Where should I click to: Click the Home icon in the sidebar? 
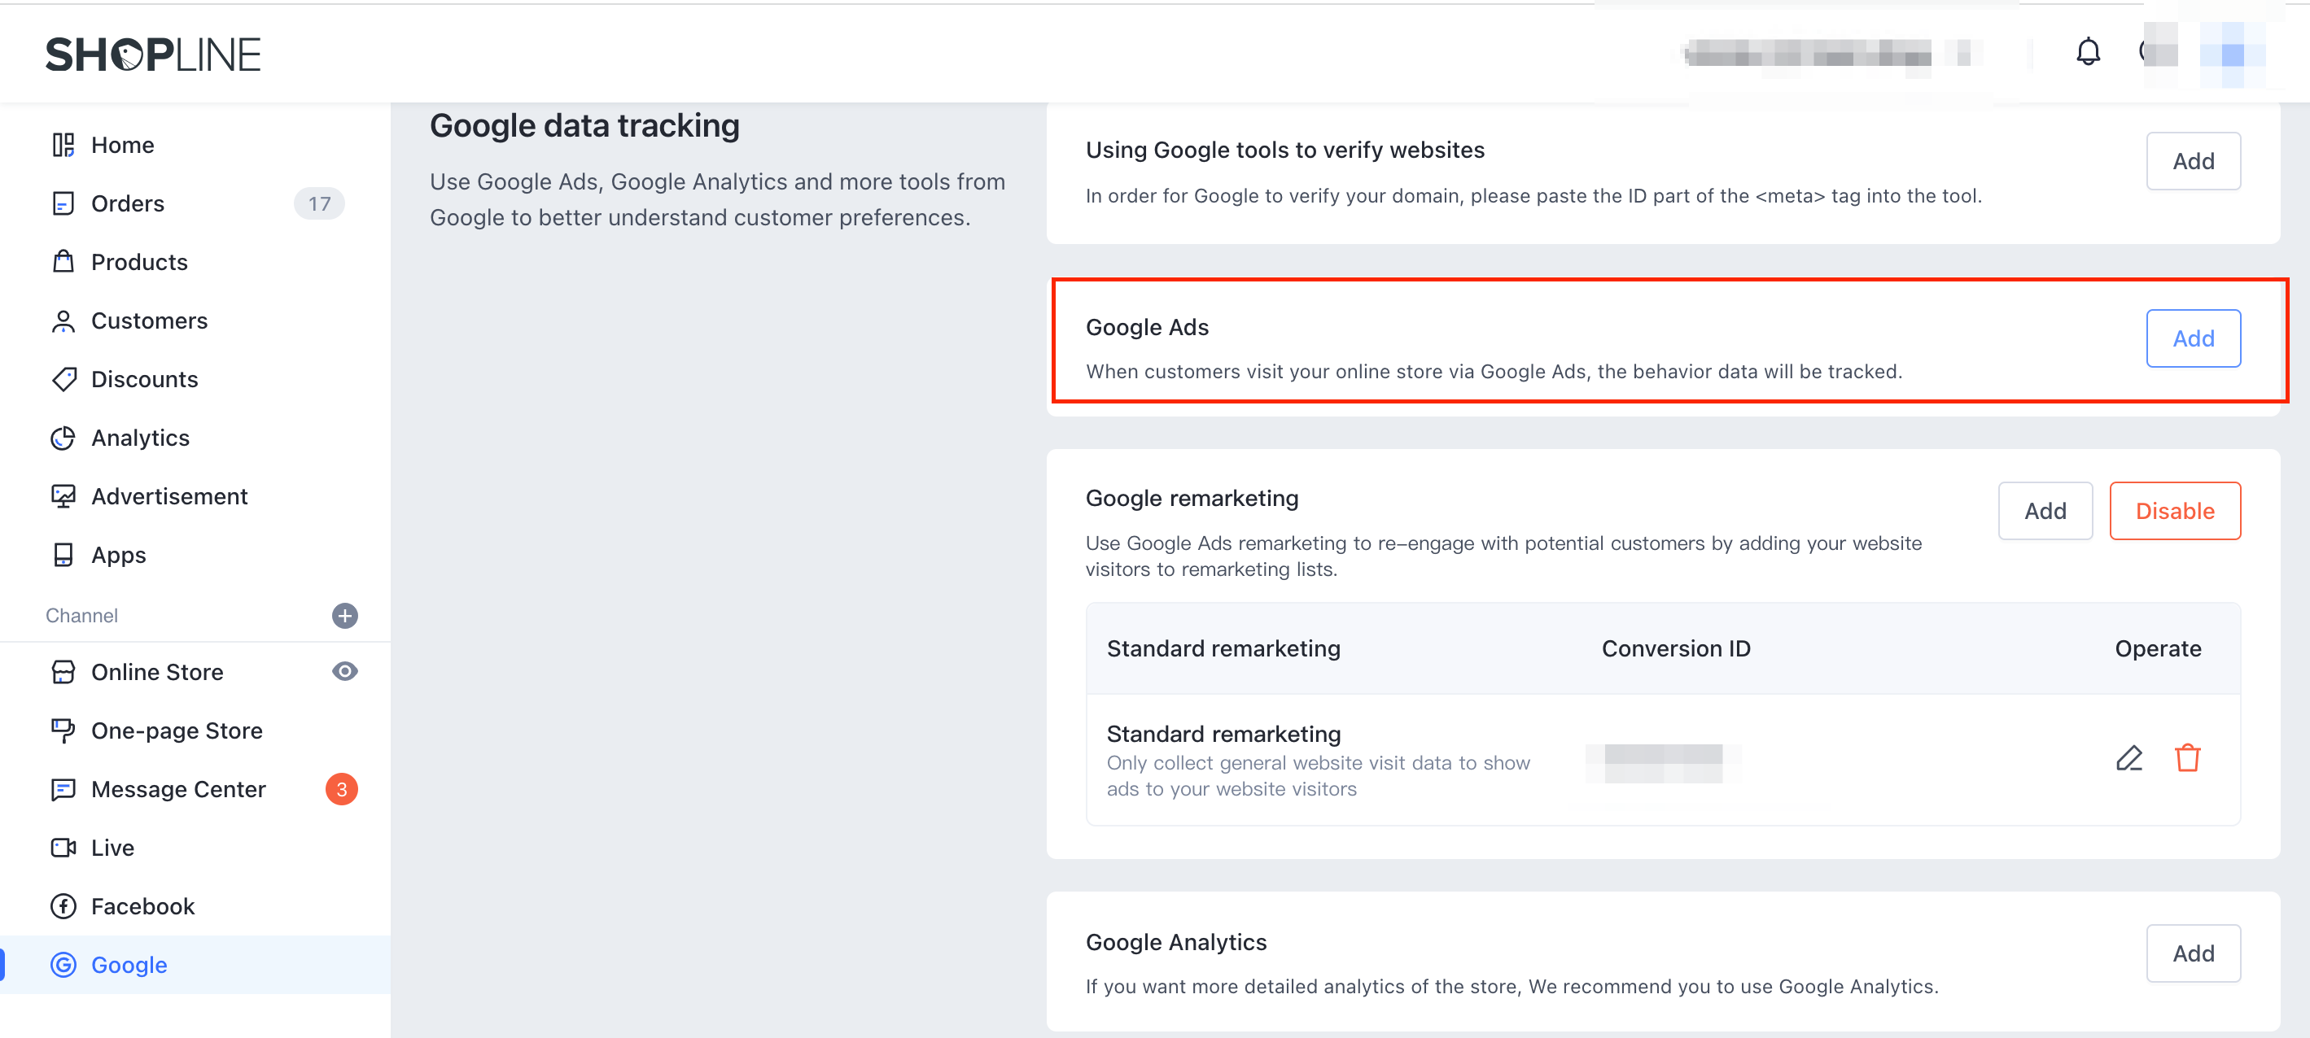click(63, 144)
